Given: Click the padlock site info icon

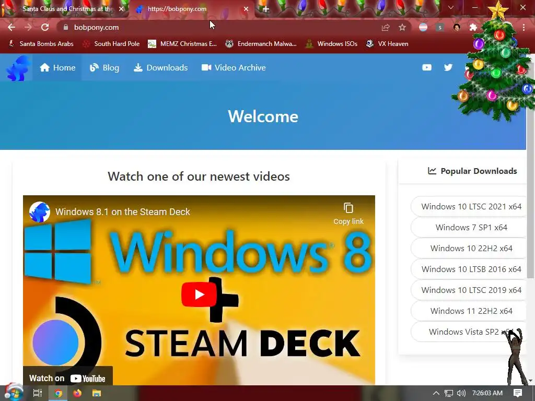Looking at the screenshot, I should (66, 27).
